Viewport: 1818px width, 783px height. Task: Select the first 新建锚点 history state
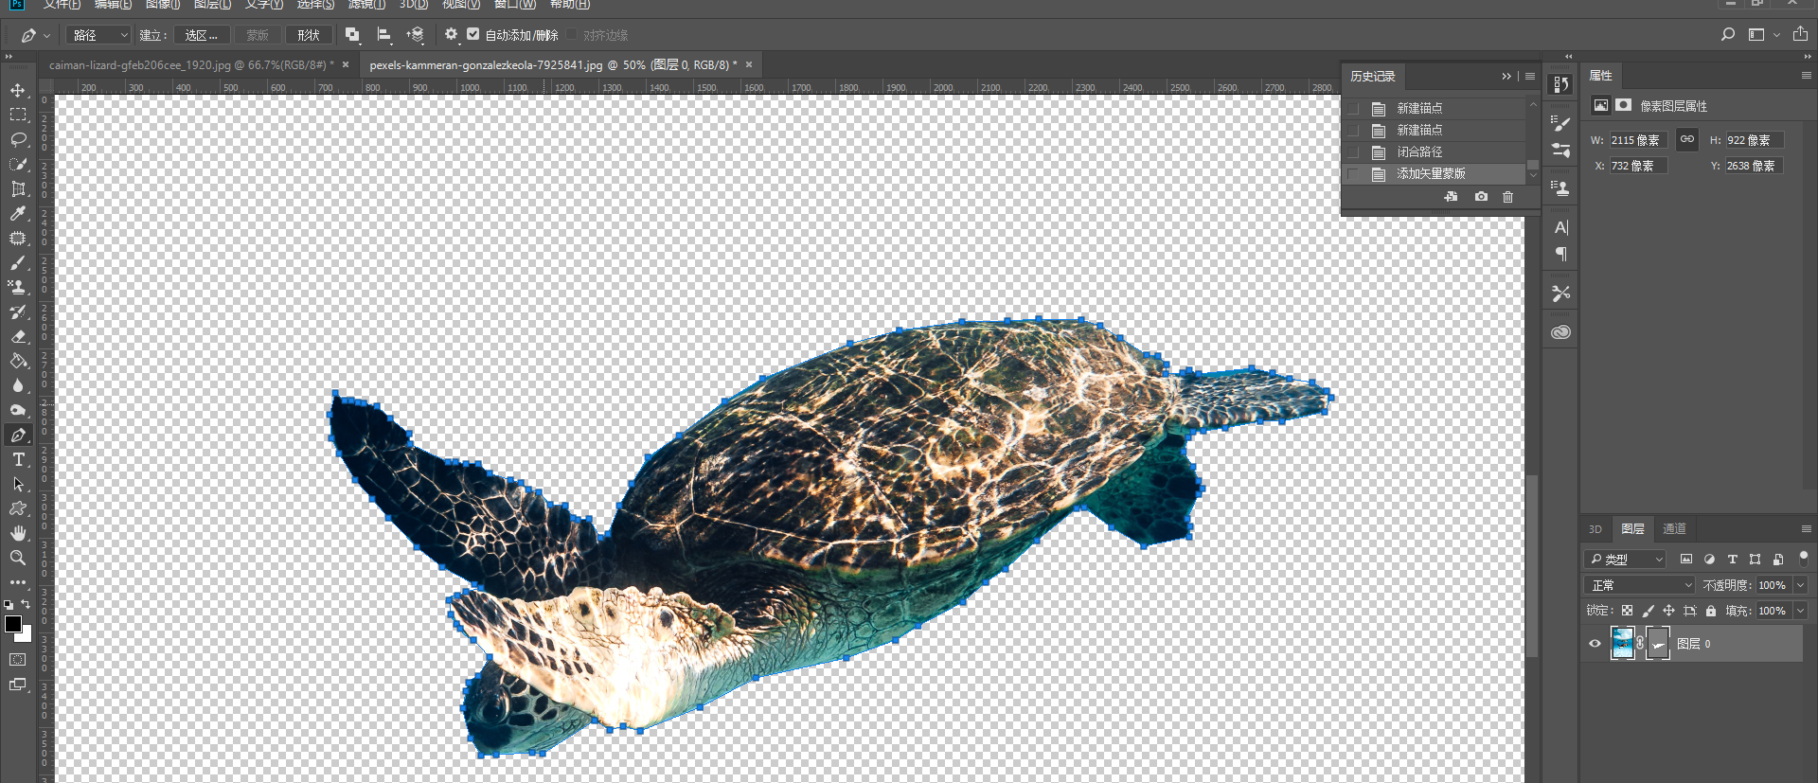[x=1435, y=108]
